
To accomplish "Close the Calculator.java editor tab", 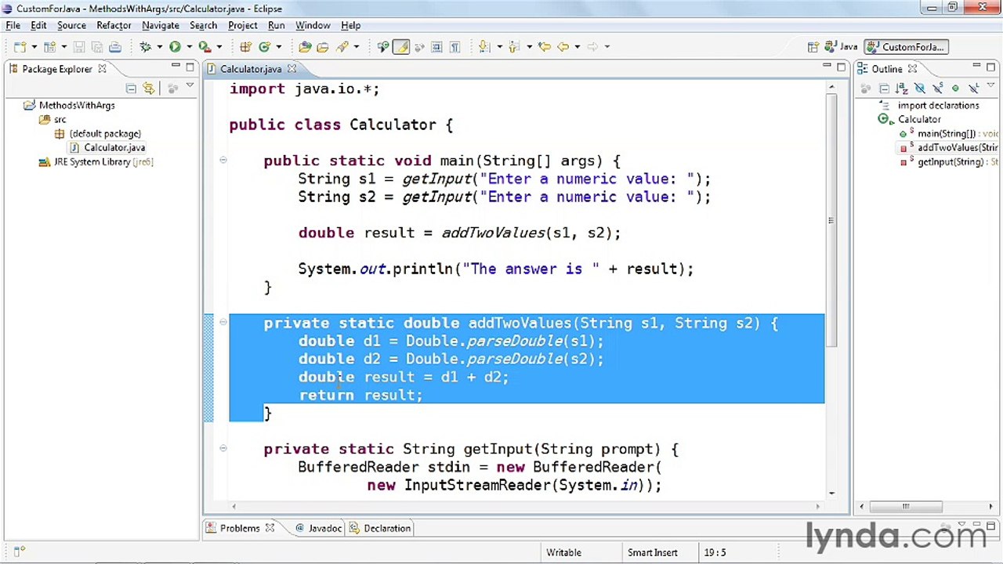I will [x=291, y=69].
